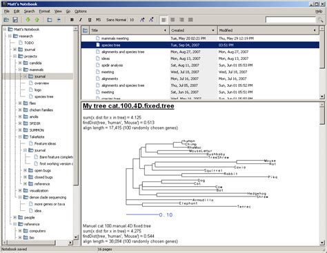Expand the people folder

[15, 217]
